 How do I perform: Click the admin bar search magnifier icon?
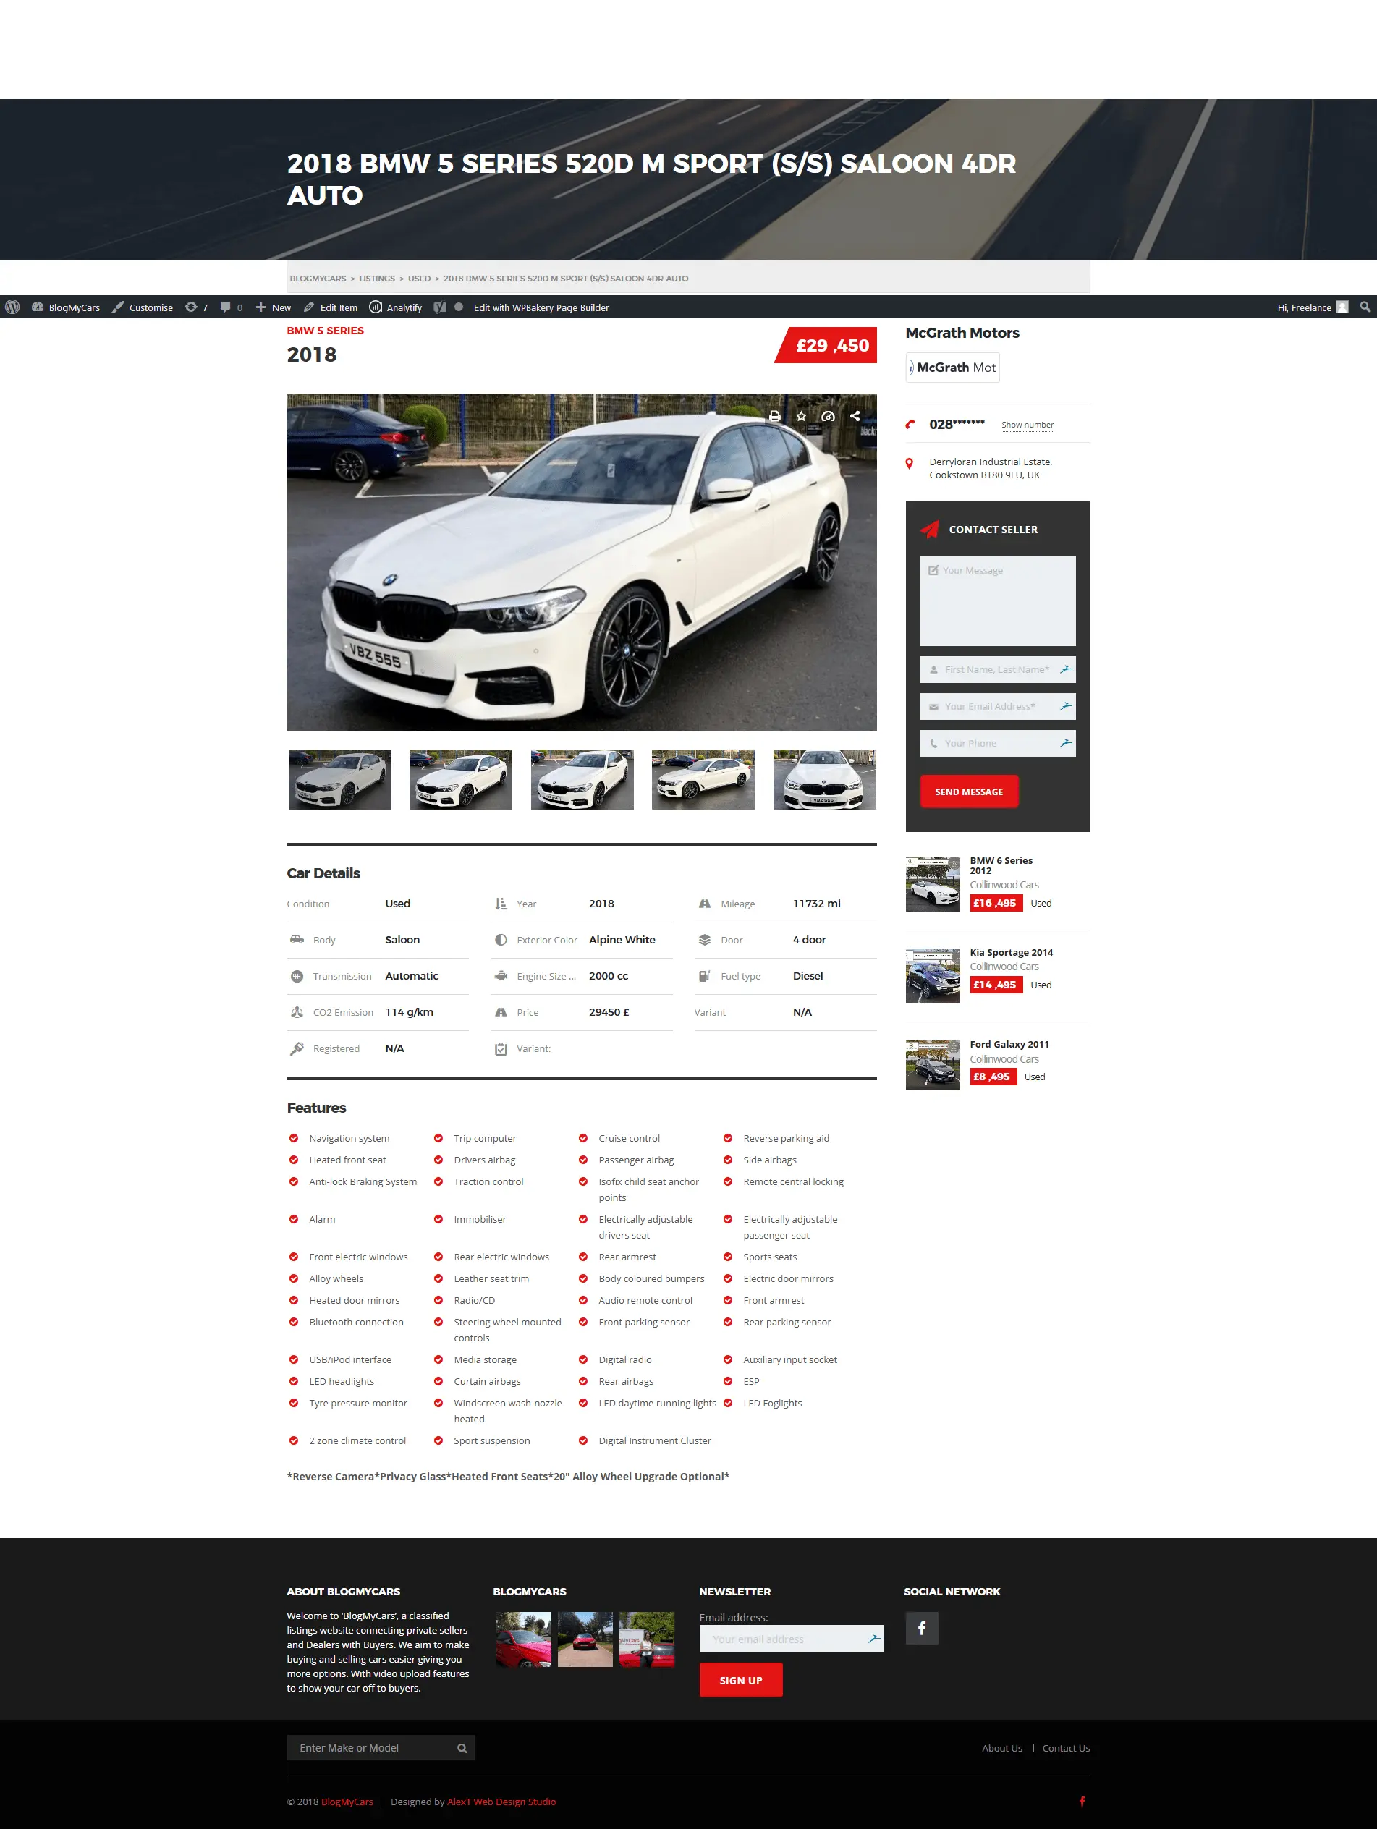coord(1365,307)
